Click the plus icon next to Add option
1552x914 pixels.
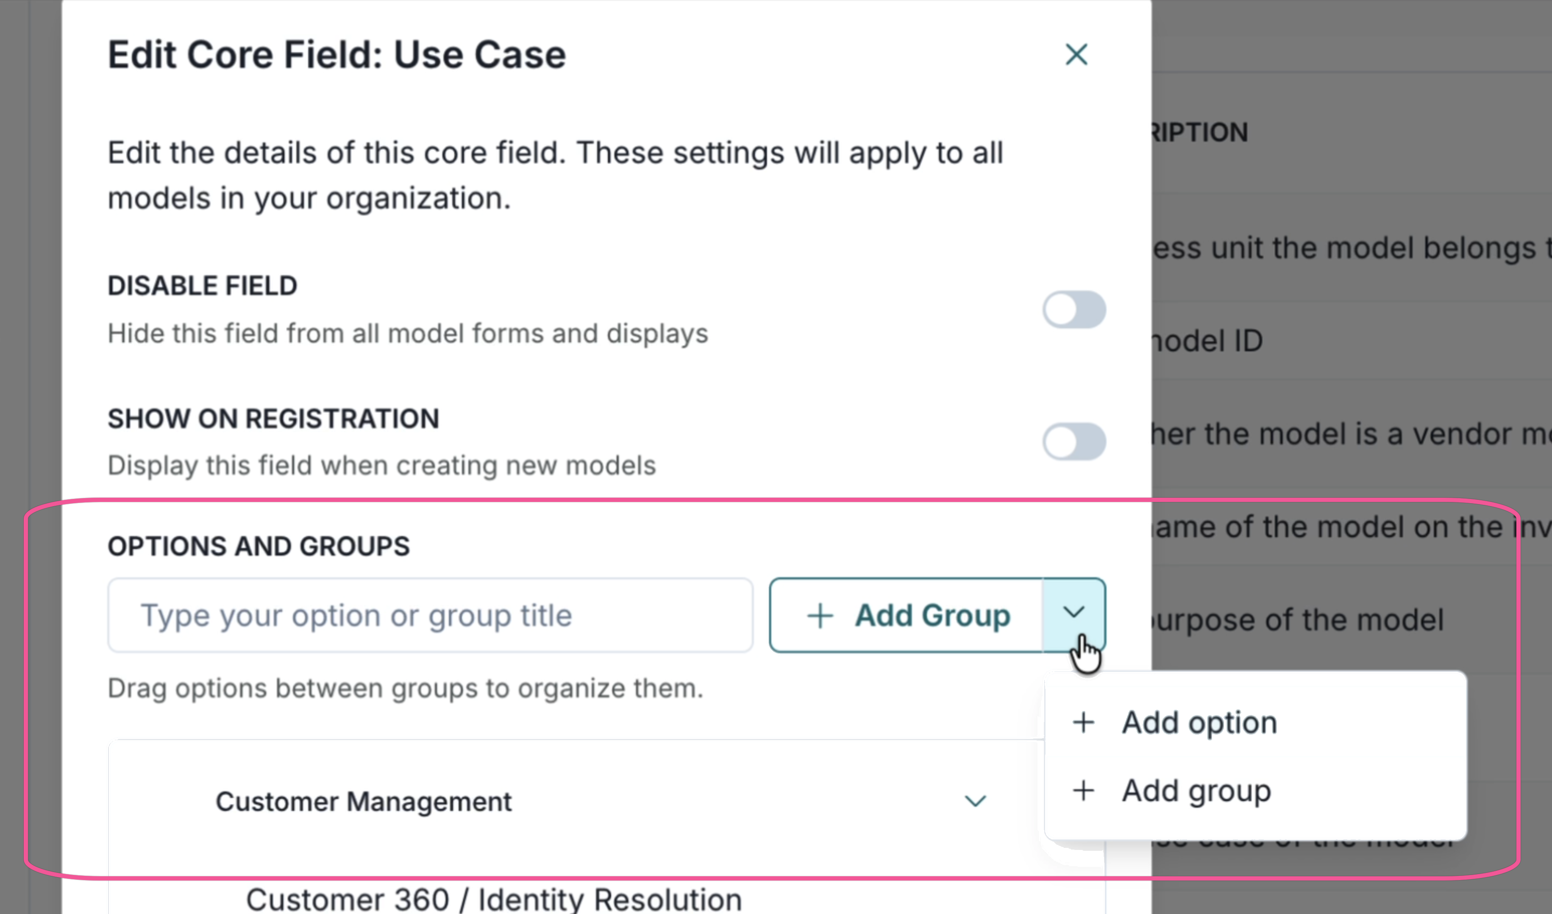coord(1083,722)
